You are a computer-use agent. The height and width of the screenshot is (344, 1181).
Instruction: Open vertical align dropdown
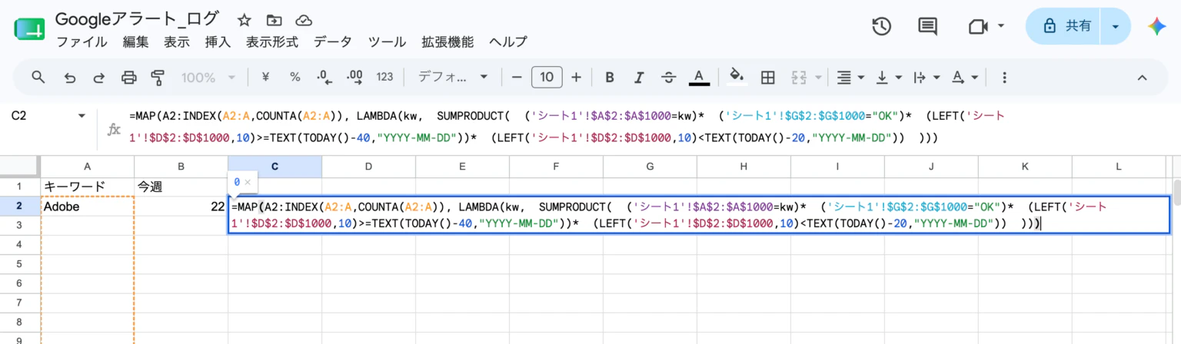889,77
